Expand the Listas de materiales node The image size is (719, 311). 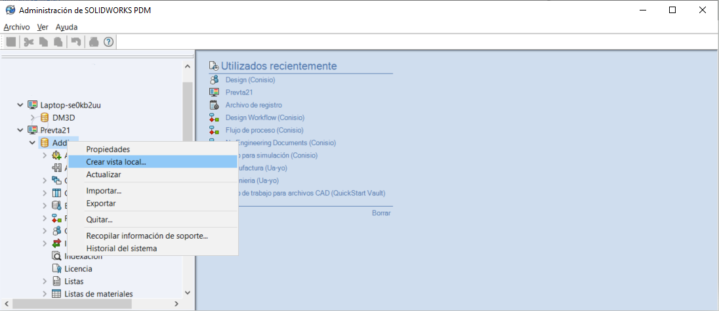[x=45, y=293]
